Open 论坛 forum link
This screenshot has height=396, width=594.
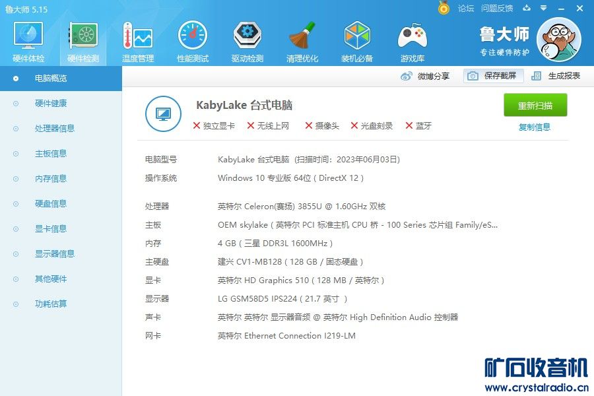coord(465,9)
